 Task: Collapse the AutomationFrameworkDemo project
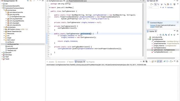point(2,8)
